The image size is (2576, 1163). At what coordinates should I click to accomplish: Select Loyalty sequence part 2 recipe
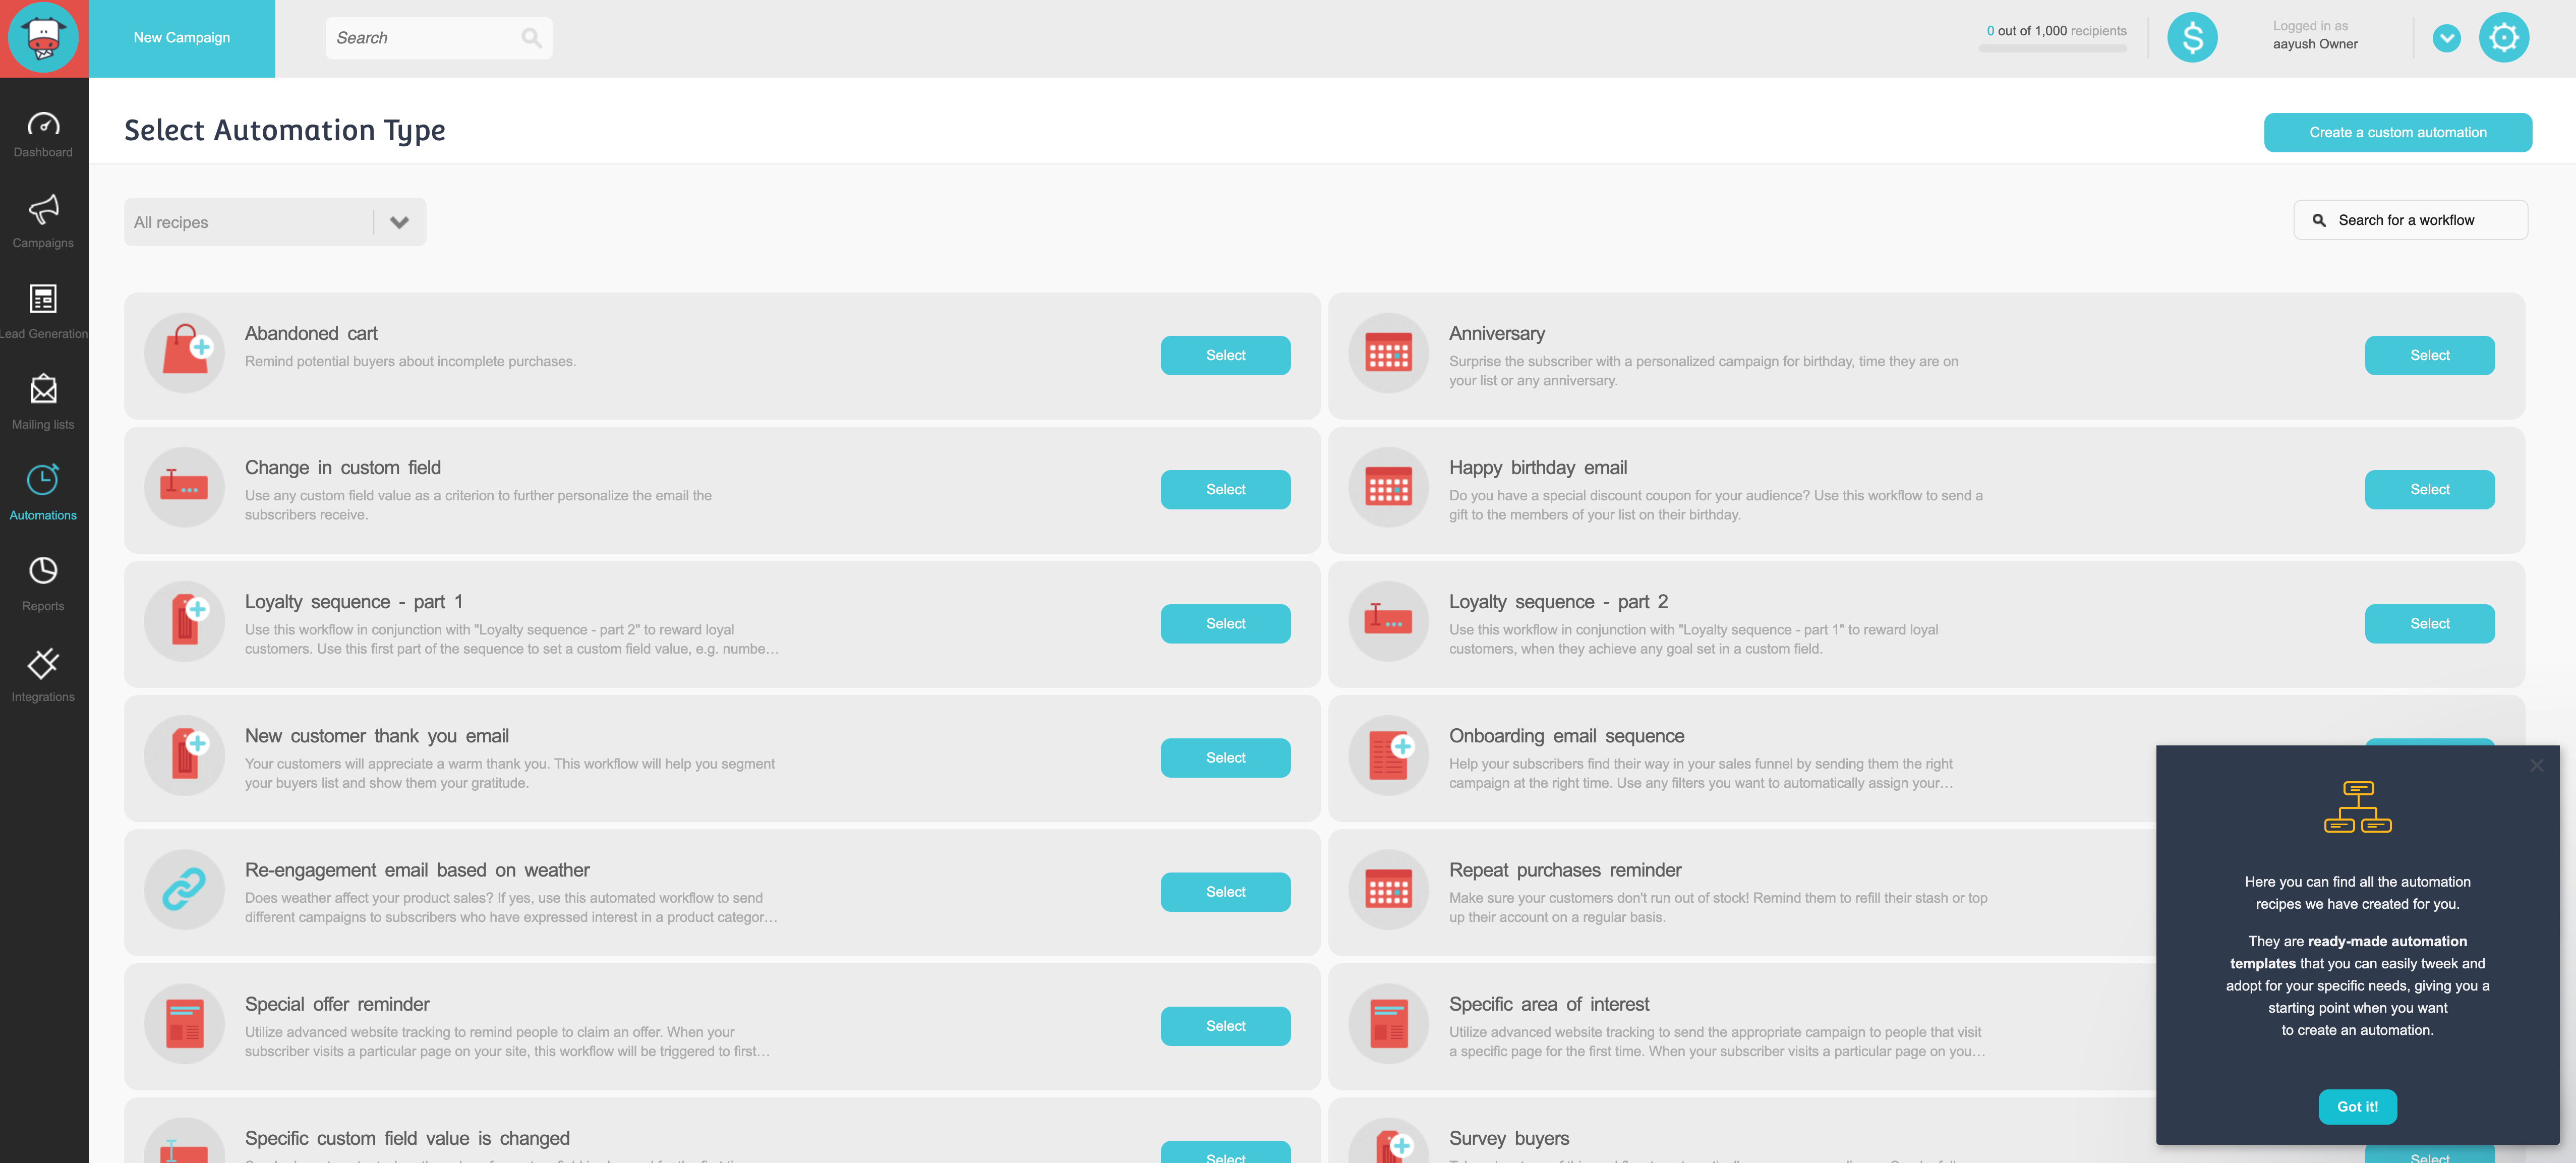2429,623
